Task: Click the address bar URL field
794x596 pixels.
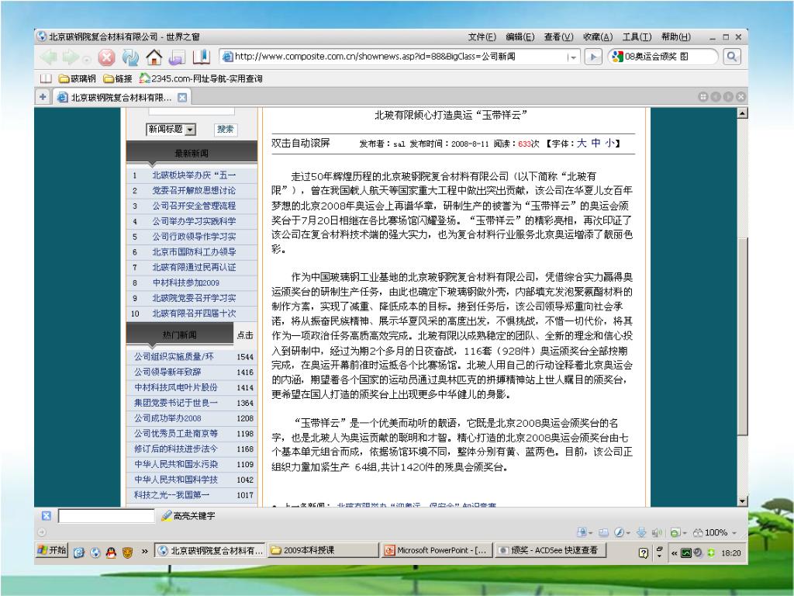Action: point(399,57)
